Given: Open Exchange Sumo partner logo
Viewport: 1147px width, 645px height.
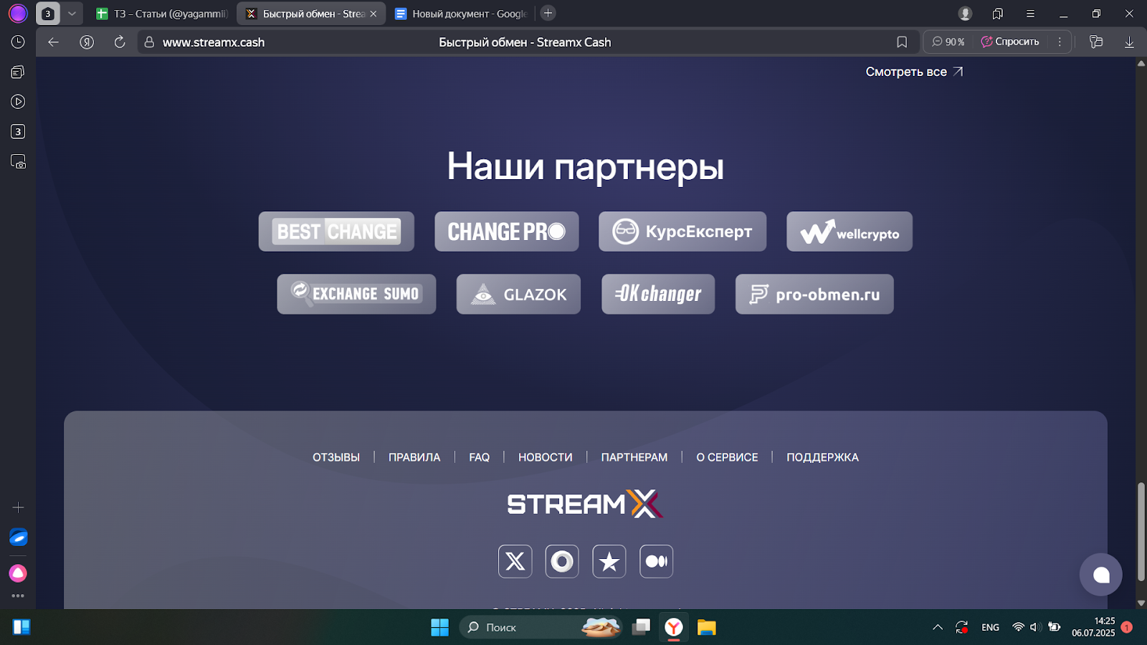Looking at the screenshot, I should (x=356, y=294).
